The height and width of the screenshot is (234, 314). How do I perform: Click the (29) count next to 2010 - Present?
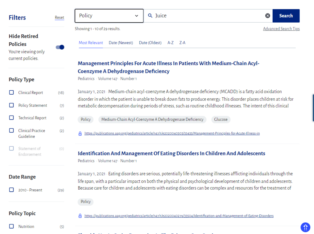[61, 190]
